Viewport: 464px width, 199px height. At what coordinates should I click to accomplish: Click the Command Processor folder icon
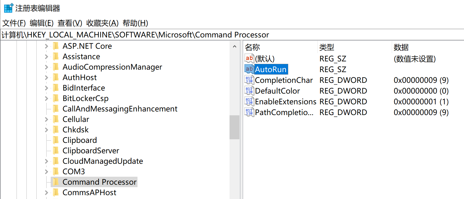[x=56, y=182]
